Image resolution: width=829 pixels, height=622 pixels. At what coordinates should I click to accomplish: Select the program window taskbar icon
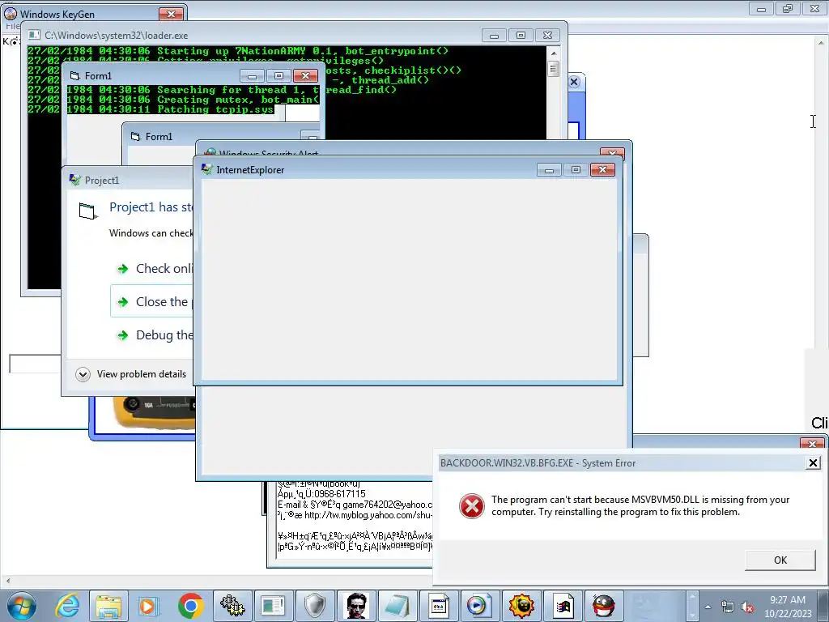(x=439, y=606)
